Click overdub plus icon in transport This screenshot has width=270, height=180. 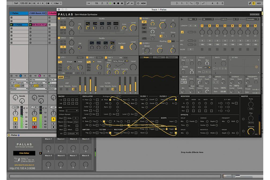[x=122, y=3]
